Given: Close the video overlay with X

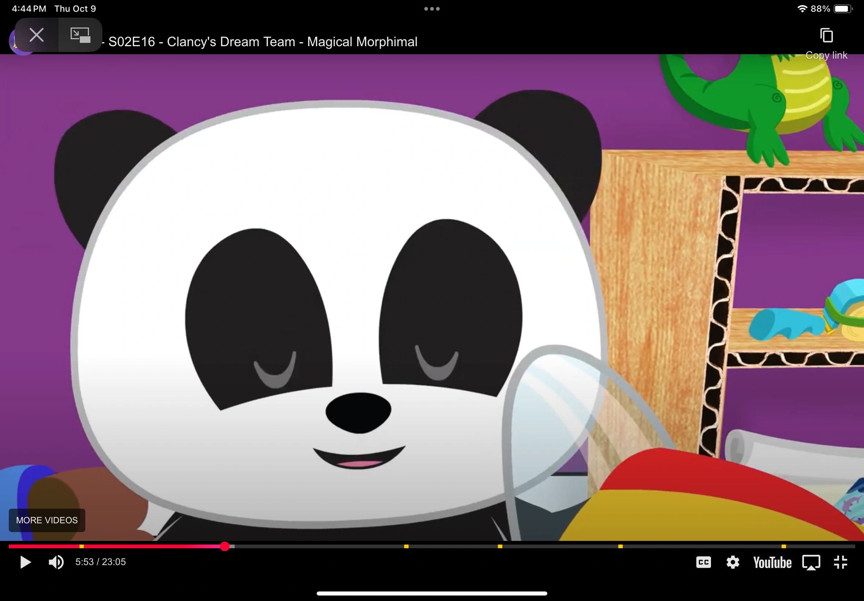Looking at the screenshot, I should 37,35.
